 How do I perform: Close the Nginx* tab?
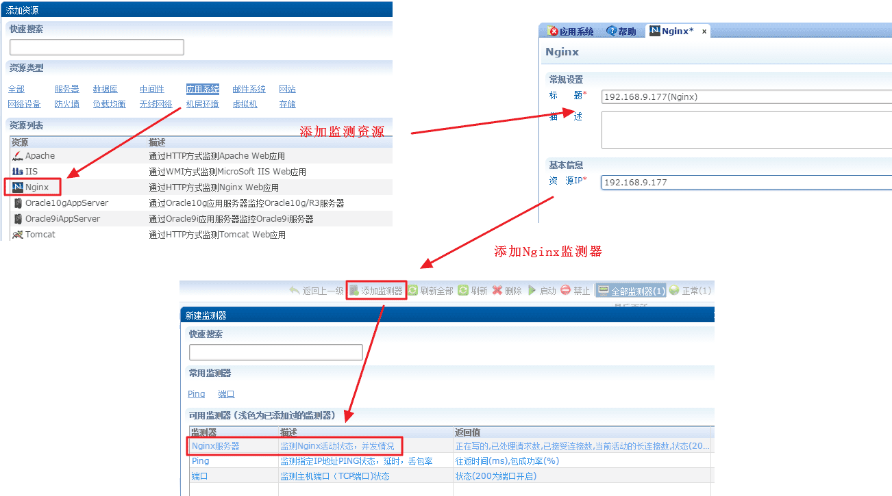704,31
